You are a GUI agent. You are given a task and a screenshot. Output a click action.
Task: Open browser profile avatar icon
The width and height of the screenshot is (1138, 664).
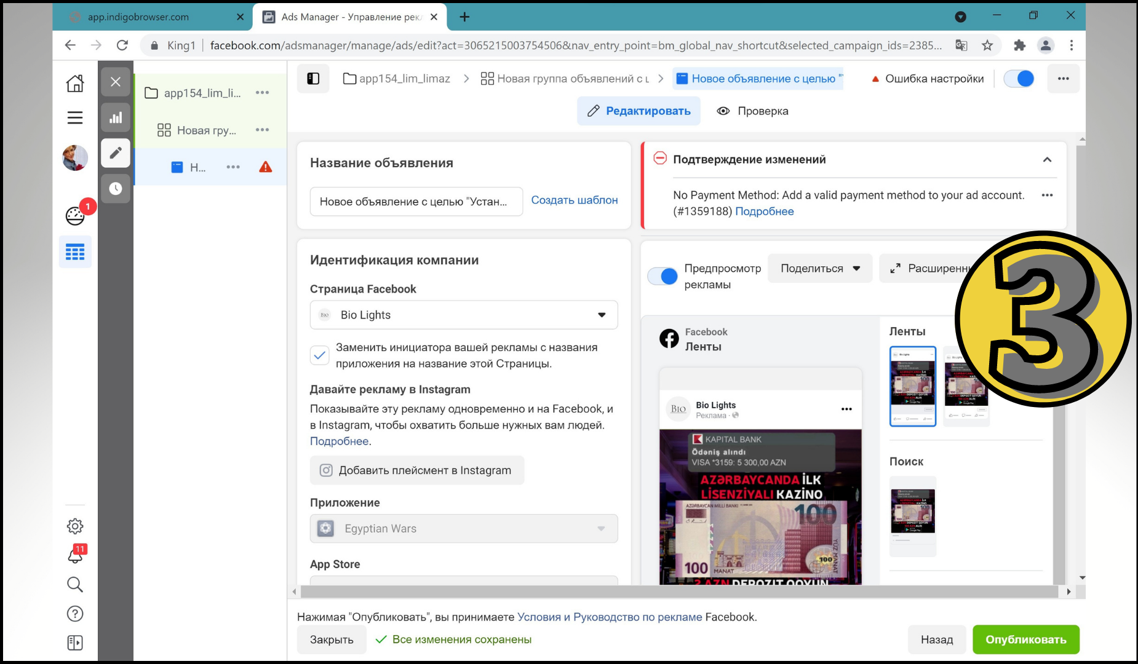pos(1046,45)
